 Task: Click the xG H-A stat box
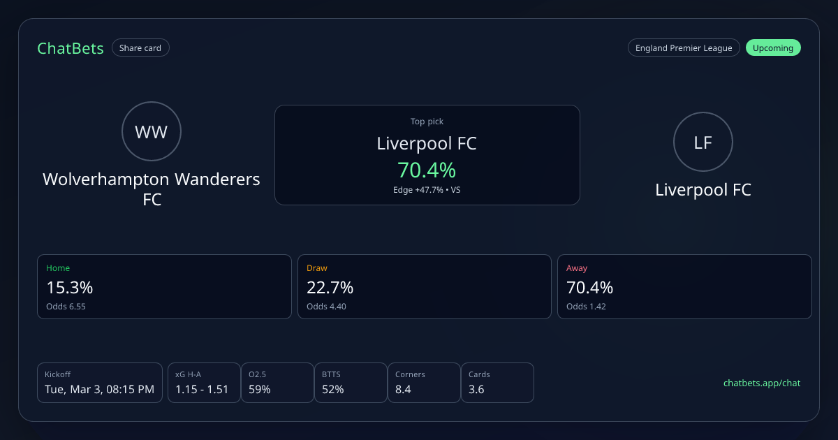203,383
